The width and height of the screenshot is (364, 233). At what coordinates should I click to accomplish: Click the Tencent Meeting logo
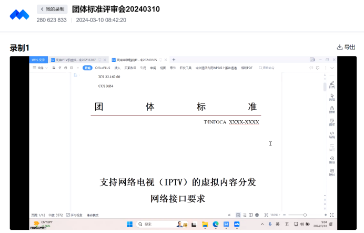(x=20, y=14)
